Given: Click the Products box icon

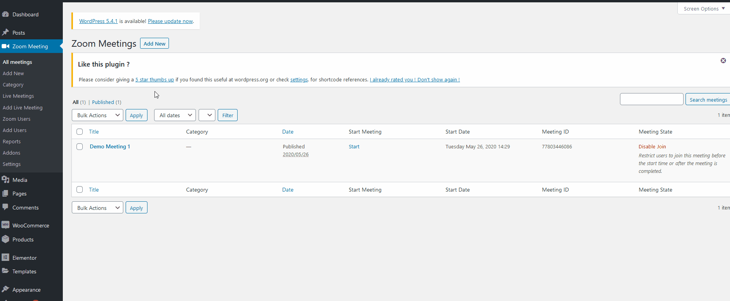Looking at the screenshot, I should point(5,239).
